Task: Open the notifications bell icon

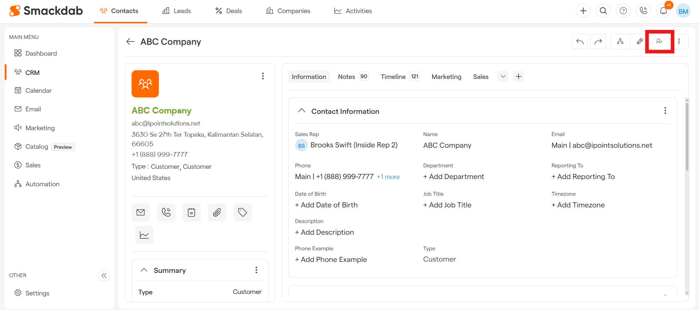Action: [x=663, y=11]
